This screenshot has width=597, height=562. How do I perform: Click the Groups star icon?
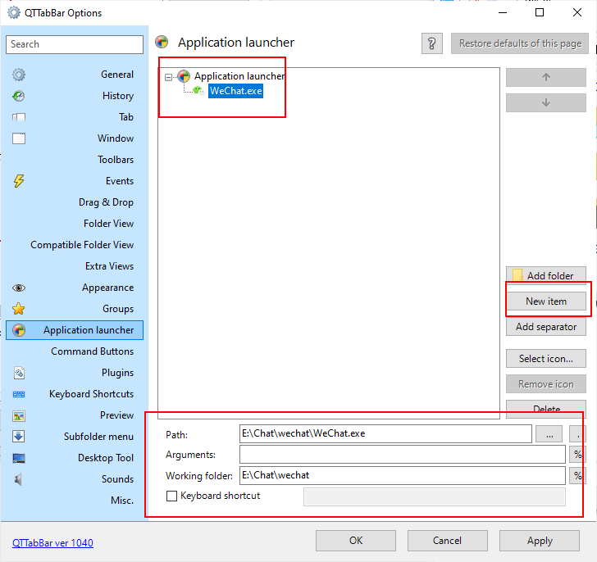tap(19, 309)
